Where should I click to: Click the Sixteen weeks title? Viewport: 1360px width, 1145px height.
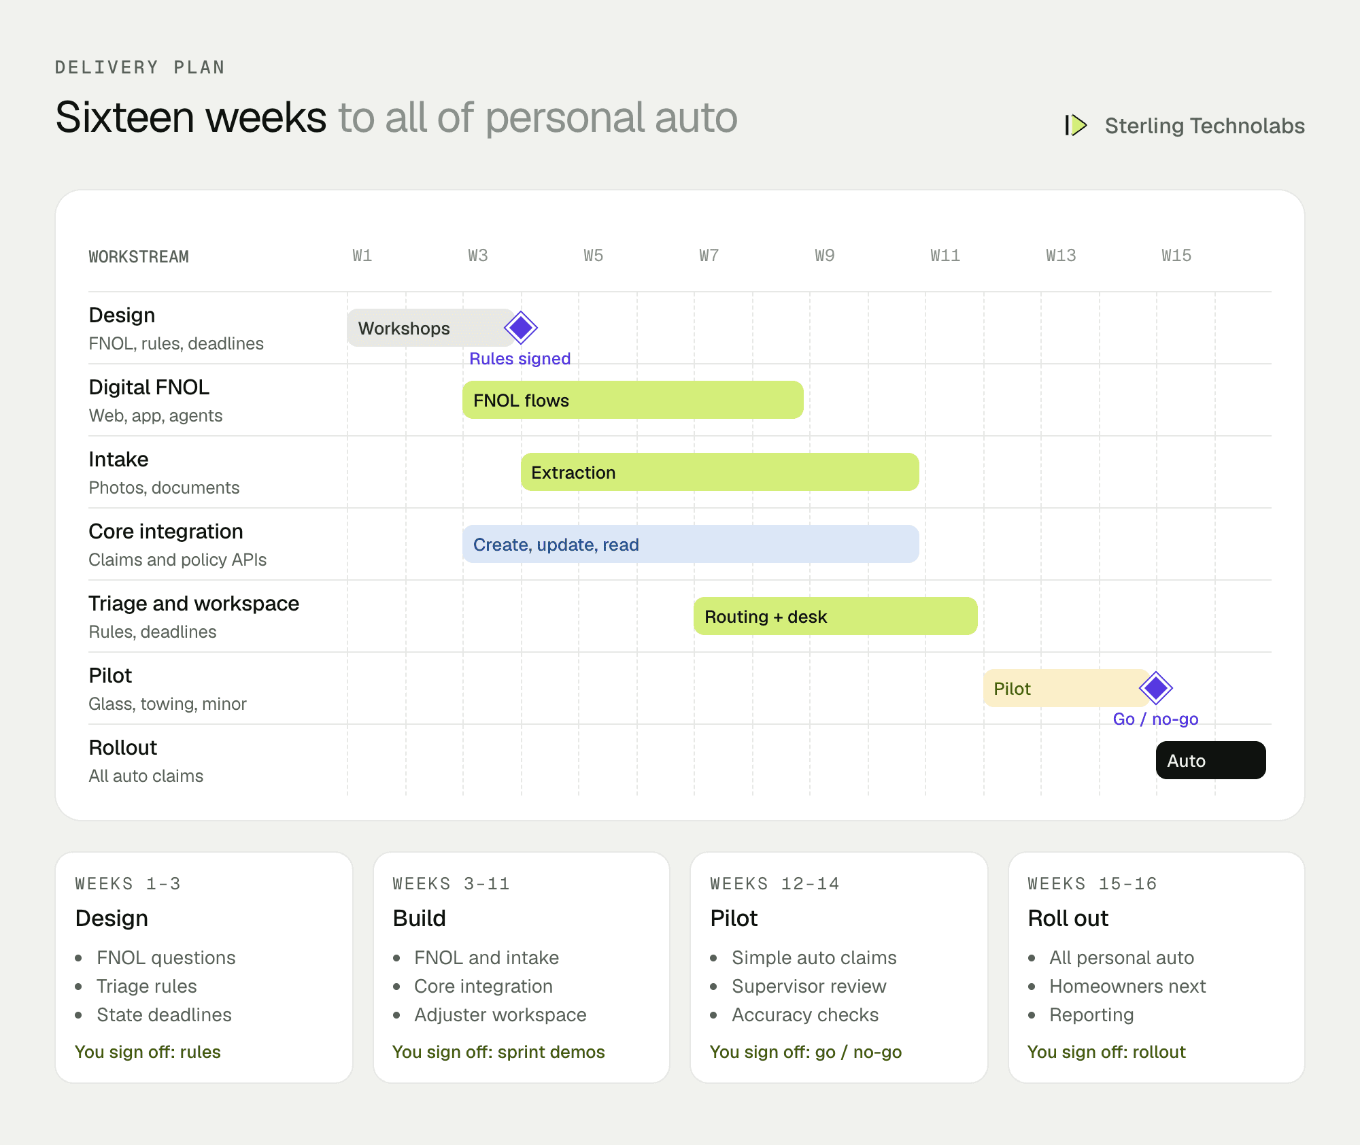[191, 117]
